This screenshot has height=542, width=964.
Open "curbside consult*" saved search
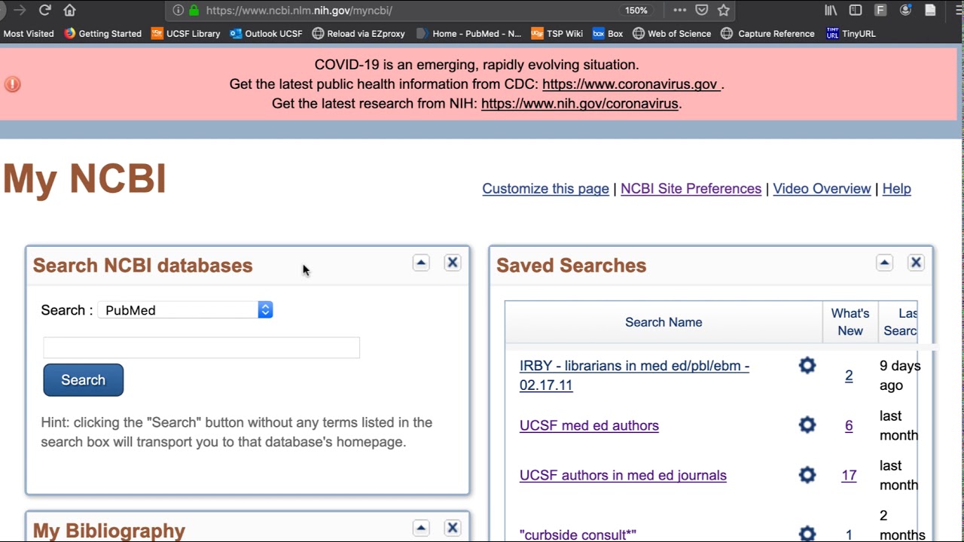click(x=578, y=534)
